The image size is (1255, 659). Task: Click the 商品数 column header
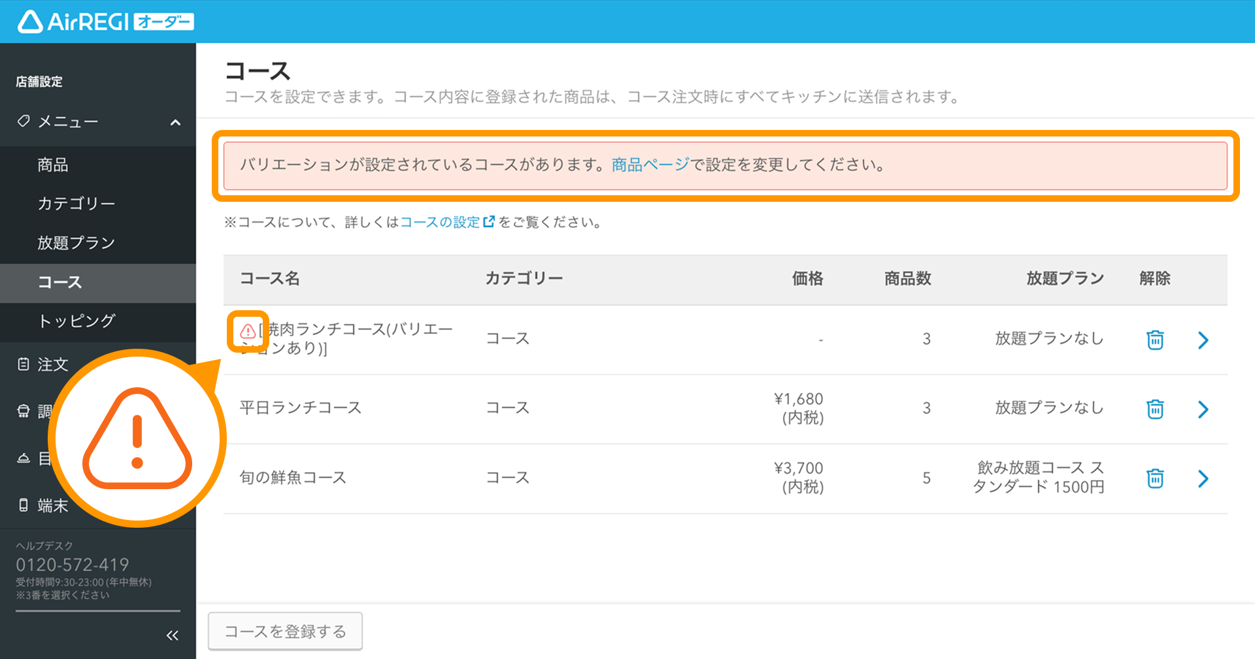(x=908, y=279)
